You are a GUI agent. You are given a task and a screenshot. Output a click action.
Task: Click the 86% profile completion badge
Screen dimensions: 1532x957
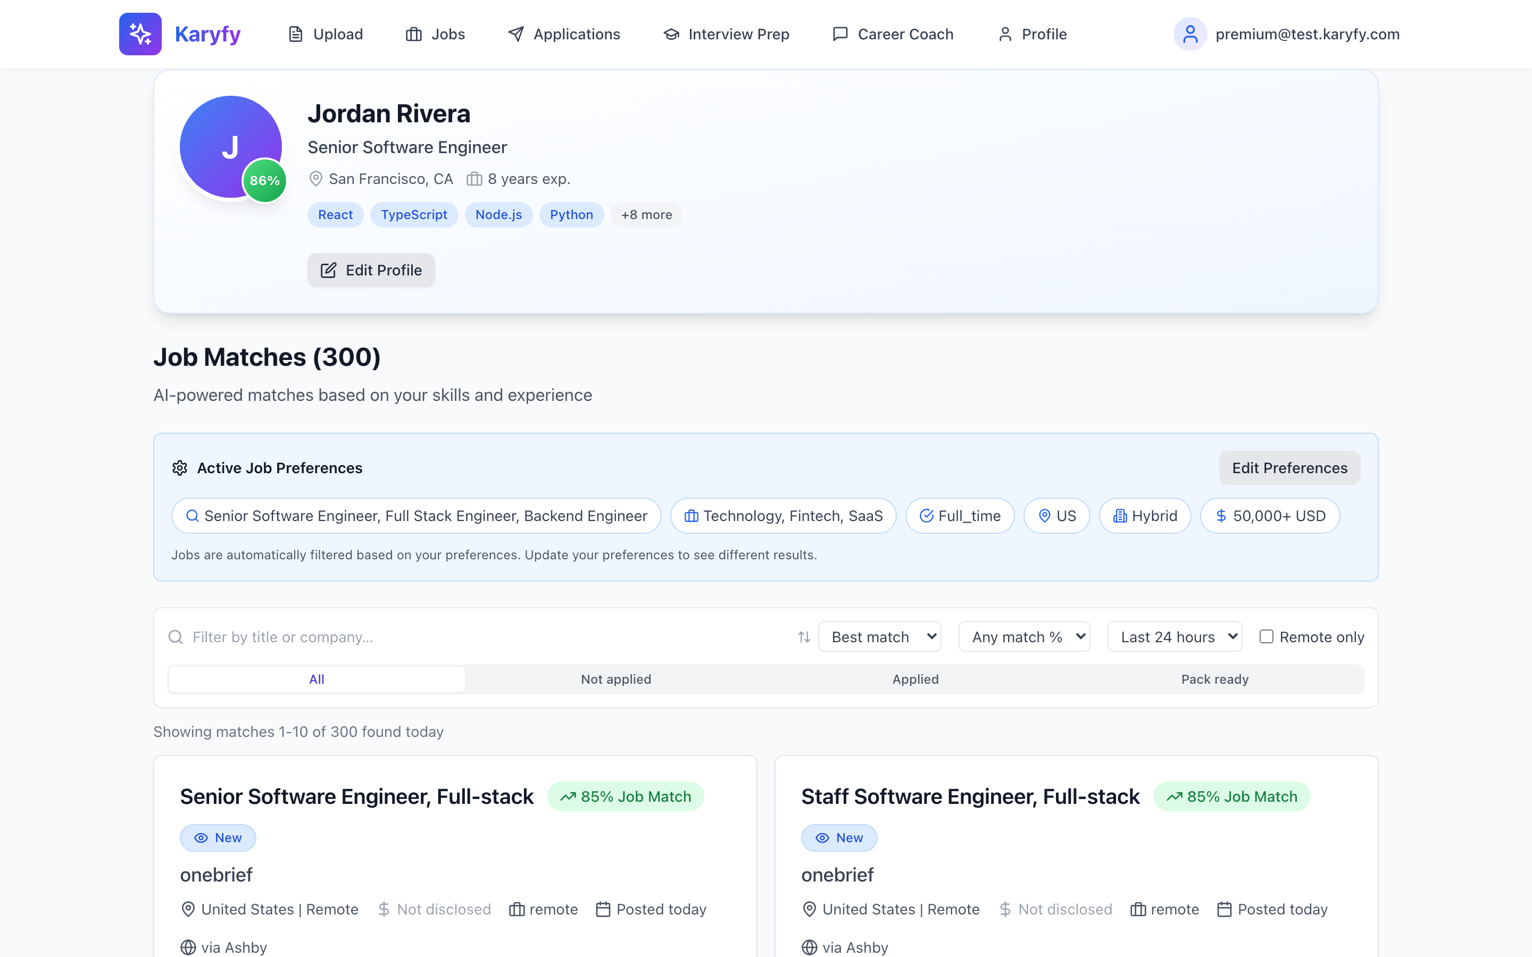[264, 180]
